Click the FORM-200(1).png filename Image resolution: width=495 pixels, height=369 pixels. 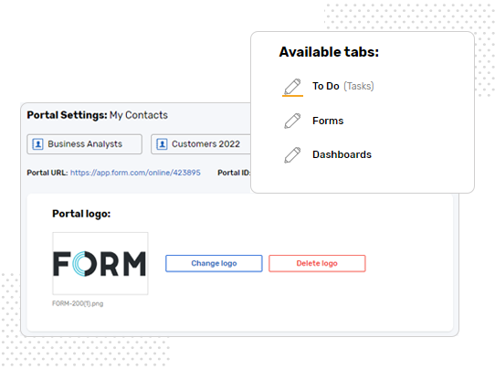[78, 303]
